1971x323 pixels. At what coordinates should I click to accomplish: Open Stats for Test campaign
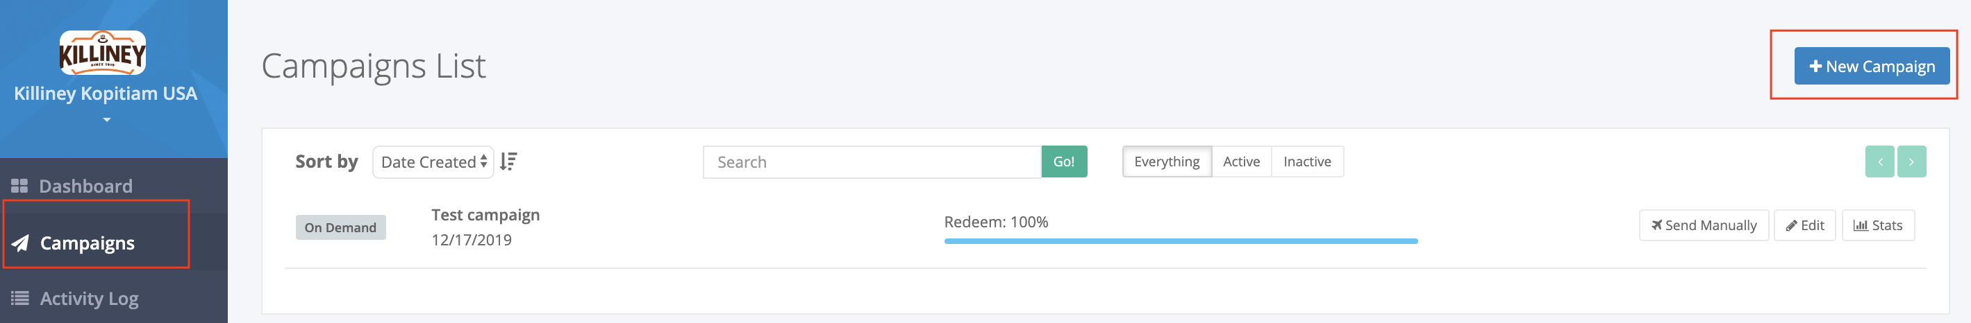tap(1878, 225)
